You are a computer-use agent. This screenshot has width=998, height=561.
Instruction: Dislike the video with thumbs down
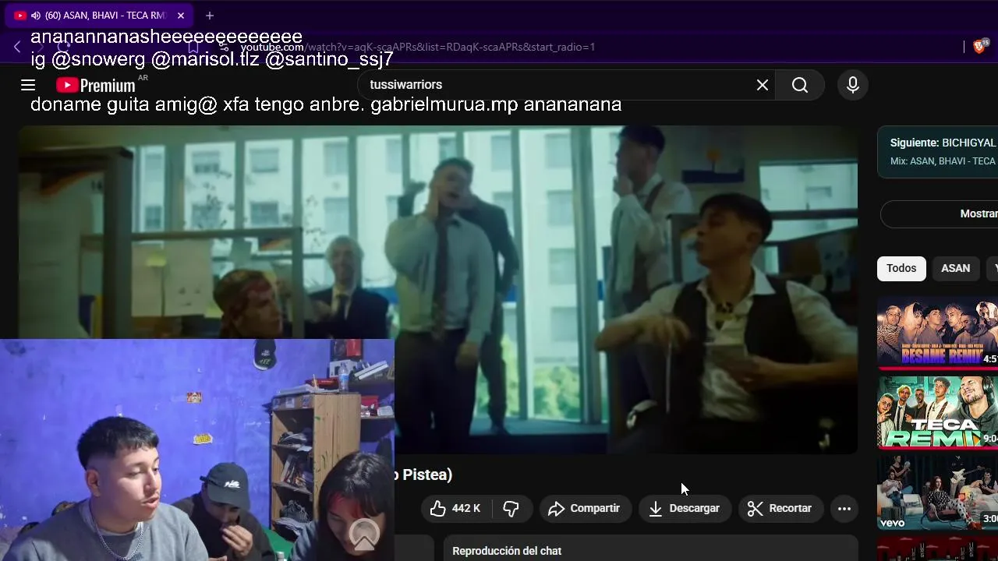coord(511,508)
